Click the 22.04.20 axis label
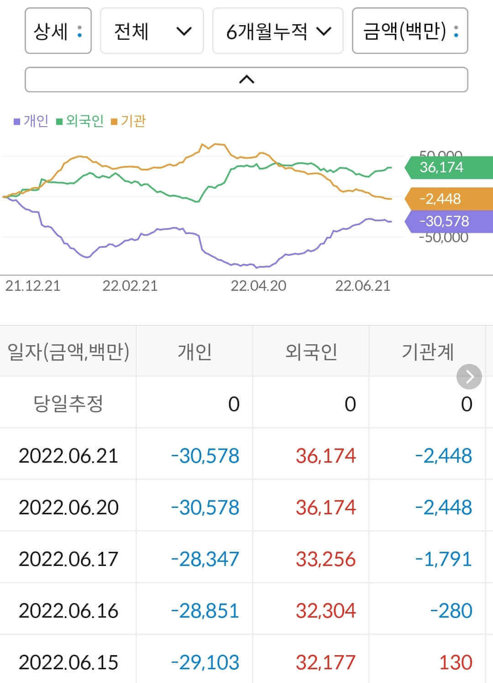 point(258,286)
